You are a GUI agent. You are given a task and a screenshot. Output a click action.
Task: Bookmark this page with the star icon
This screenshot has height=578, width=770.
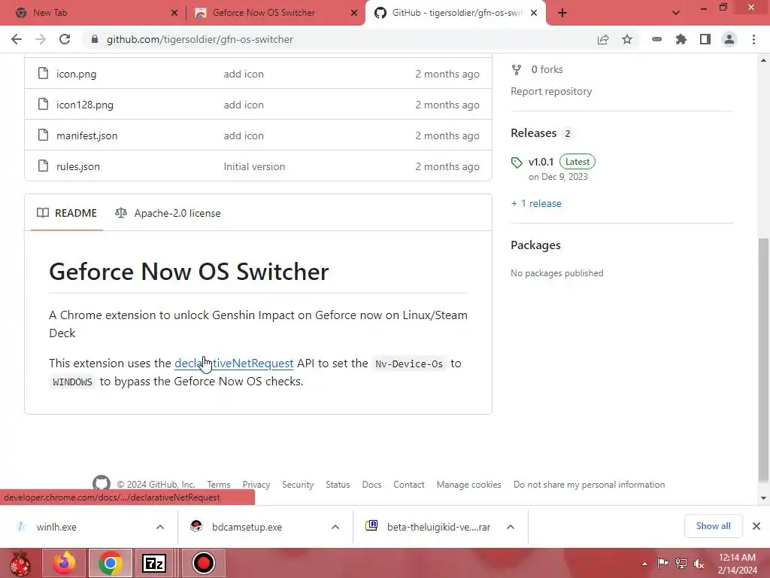point(627,39)
